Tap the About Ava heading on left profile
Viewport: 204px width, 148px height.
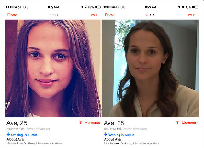[15, 139]
